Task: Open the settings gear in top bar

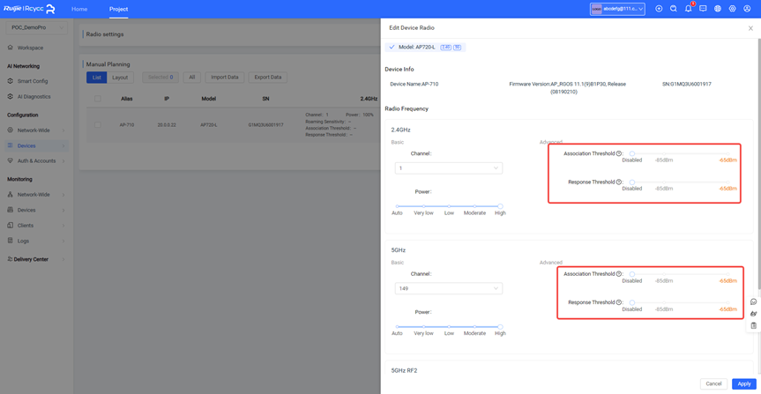Action: click(x=733, y=9)
